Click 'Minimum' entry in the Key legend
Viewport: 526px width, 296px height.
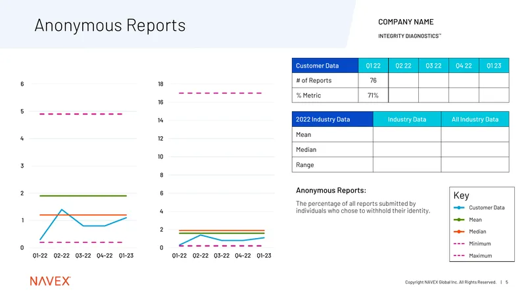pos(472,243)
